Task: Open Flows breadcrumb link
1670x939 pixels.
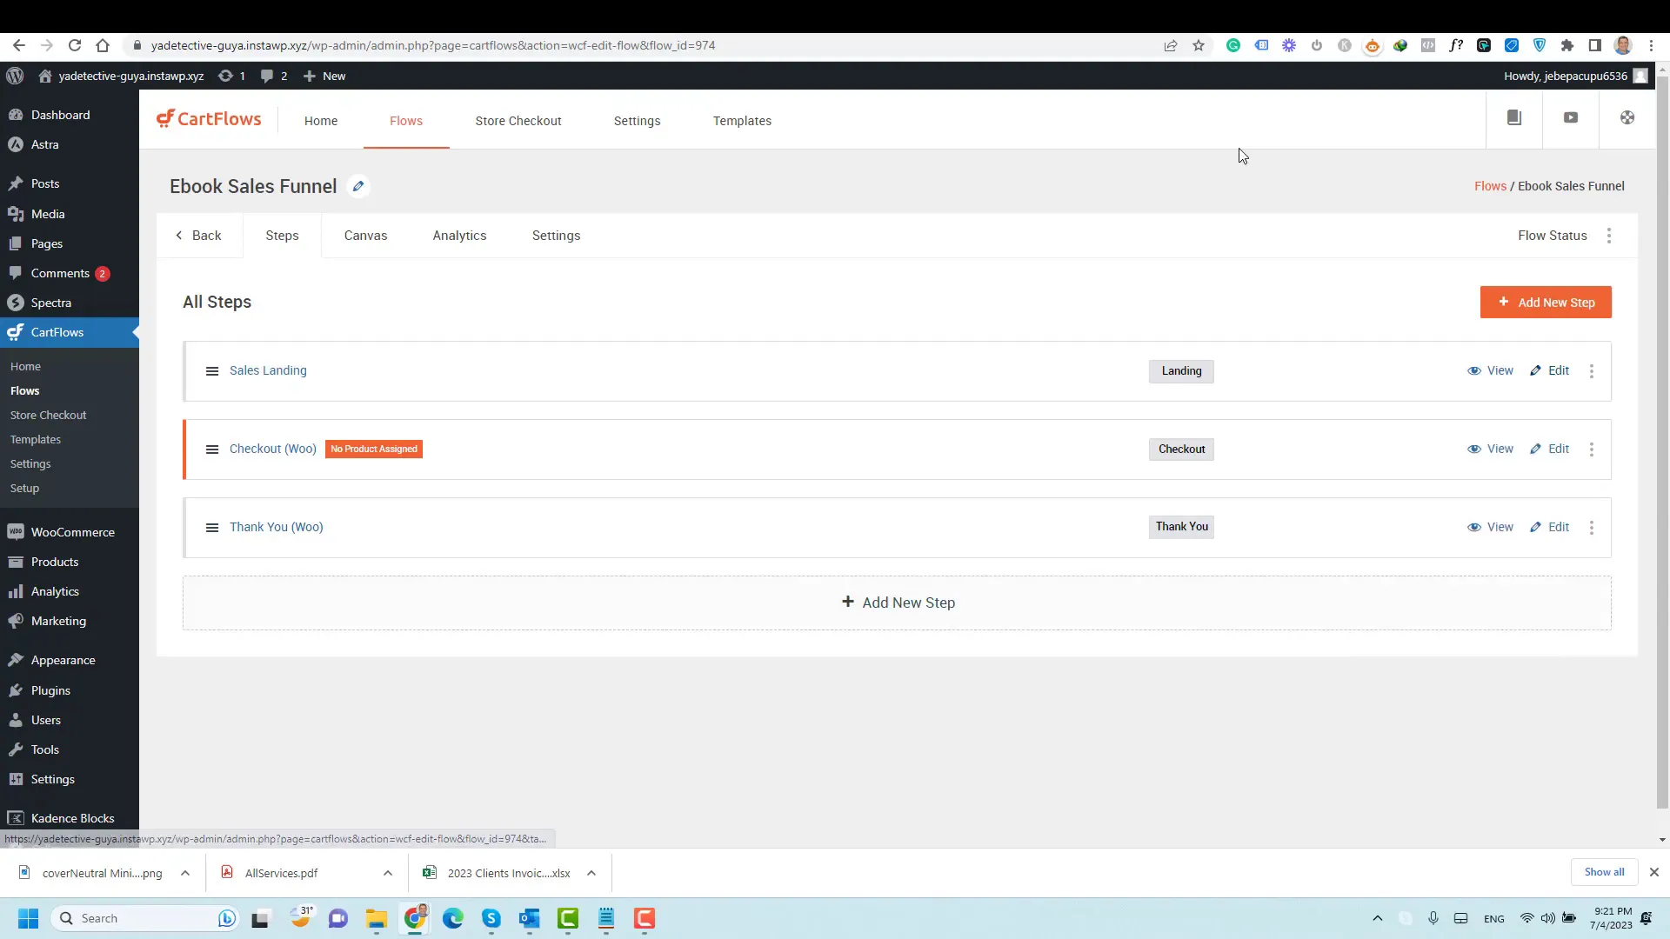Action: [x=1490, y=184]
